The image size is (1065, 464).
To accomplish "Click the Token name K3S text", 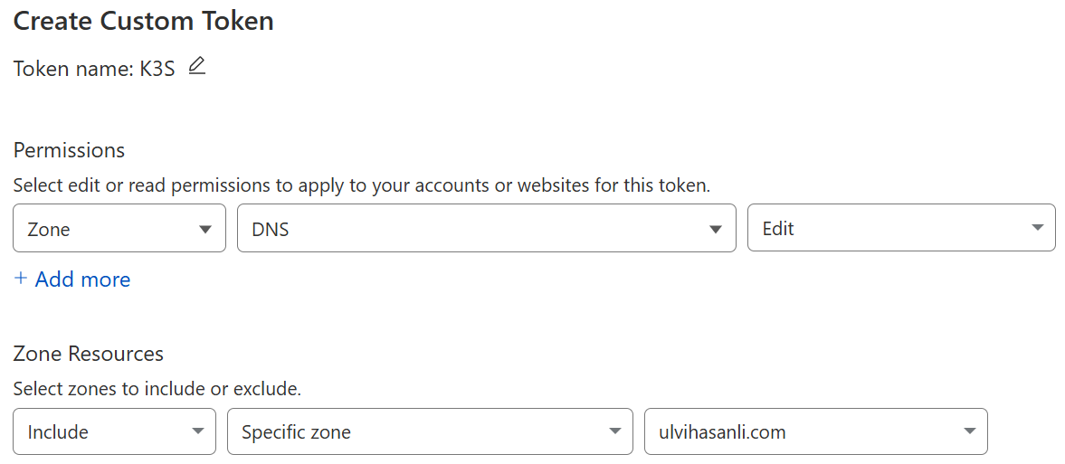I will [94, 70].
